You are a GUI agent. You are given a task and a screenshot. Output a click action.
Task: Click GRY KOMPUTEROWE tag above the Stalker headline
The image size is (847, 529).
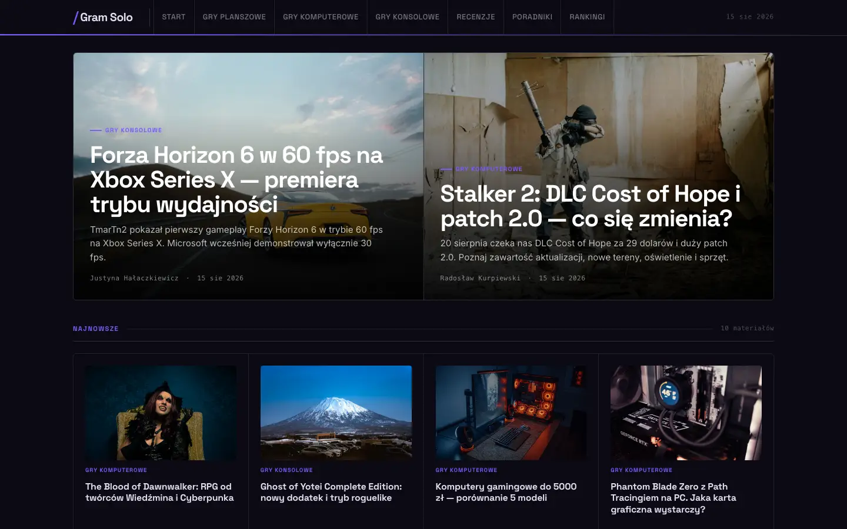[489, 169]
